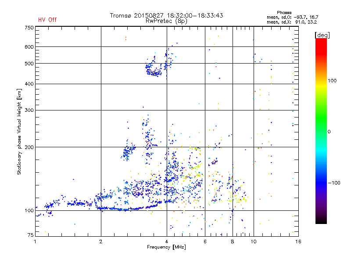The height and width of the screenshot is (263, 351).
Task: Click the colorbar tick label '-100'
Action: pos(334,183)
